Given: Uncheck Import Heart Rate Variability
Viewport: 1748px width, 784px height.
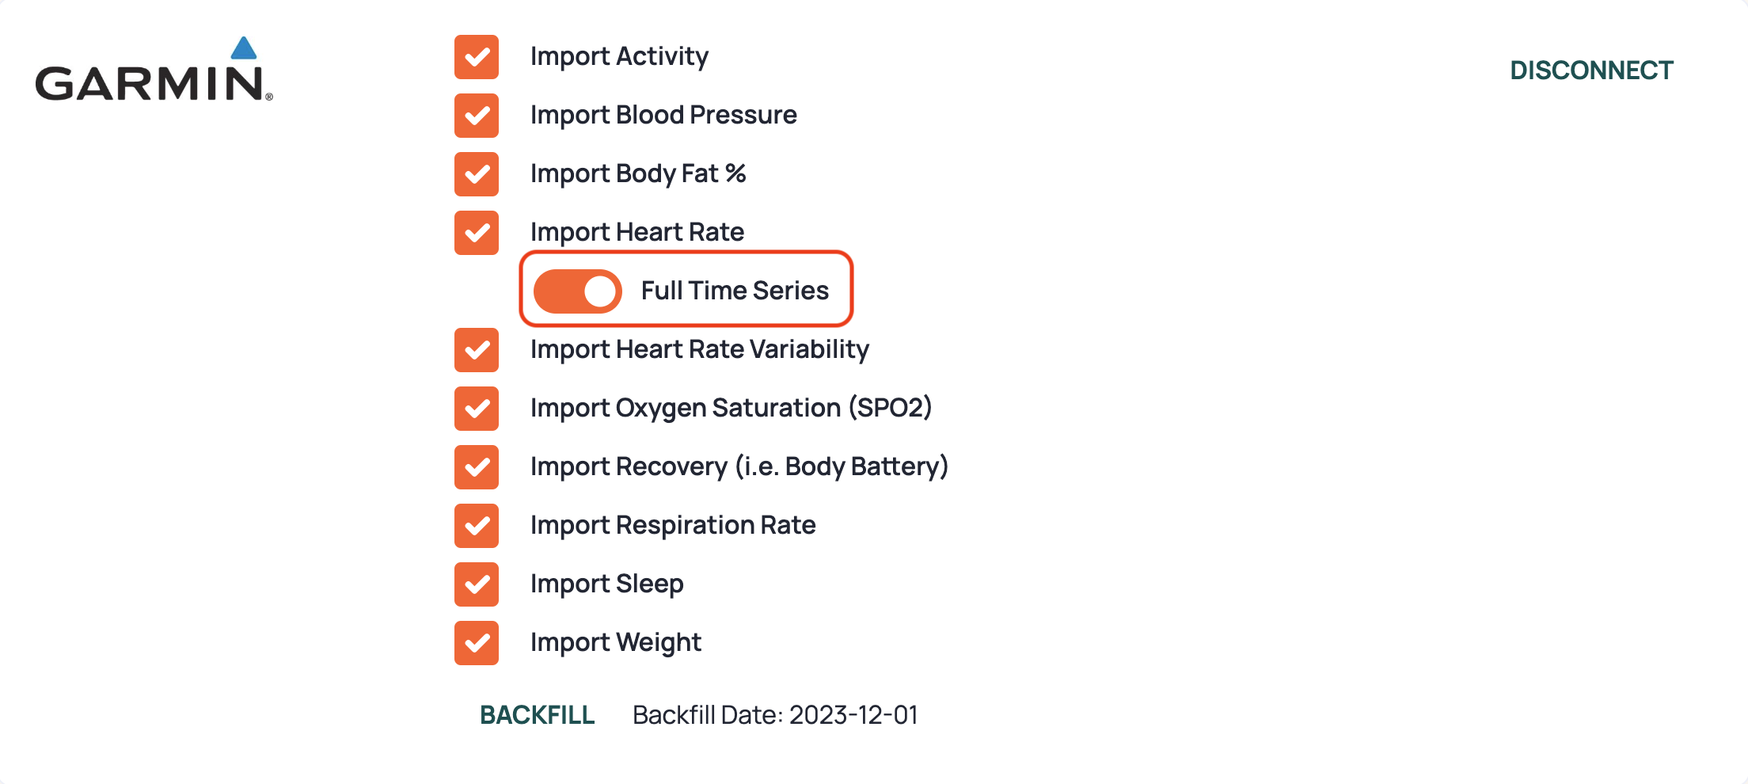Looking at the screenshot, I should click(477, 350).
